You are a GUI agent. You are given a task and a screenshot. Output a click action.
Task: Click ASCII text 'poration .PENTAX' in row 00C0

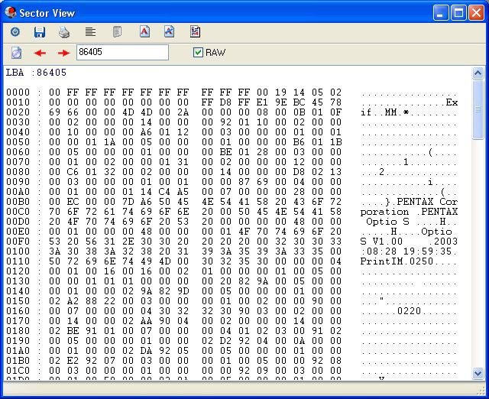409,212
